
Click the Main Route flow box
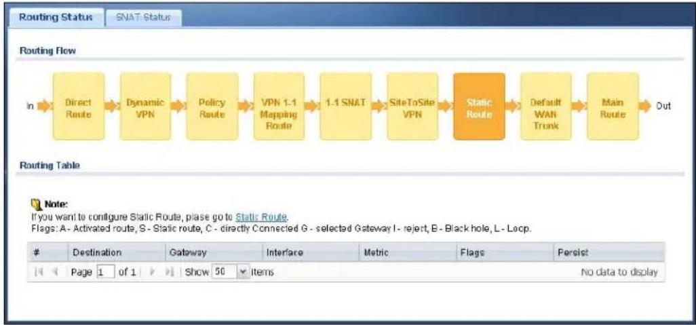click(x=613, y=107)
